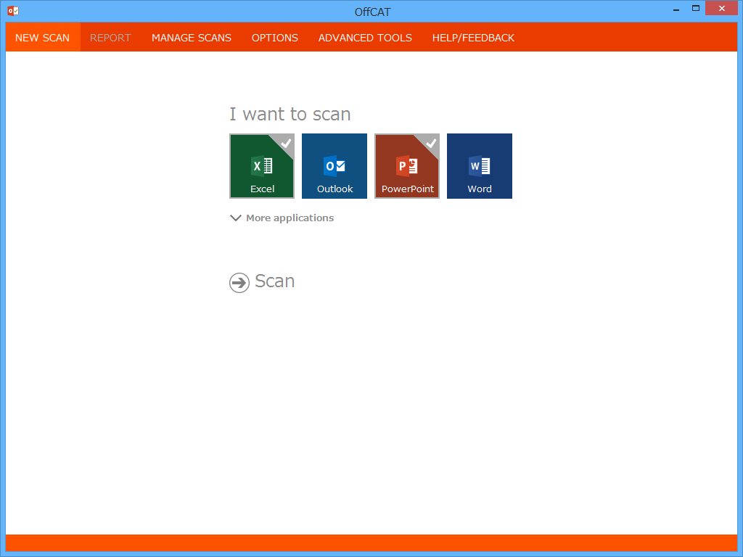The image size is (743, 557).
Task: Open the HELP/FEEDBACK tab
Action: pyautogui.click(x=473, y=38)
